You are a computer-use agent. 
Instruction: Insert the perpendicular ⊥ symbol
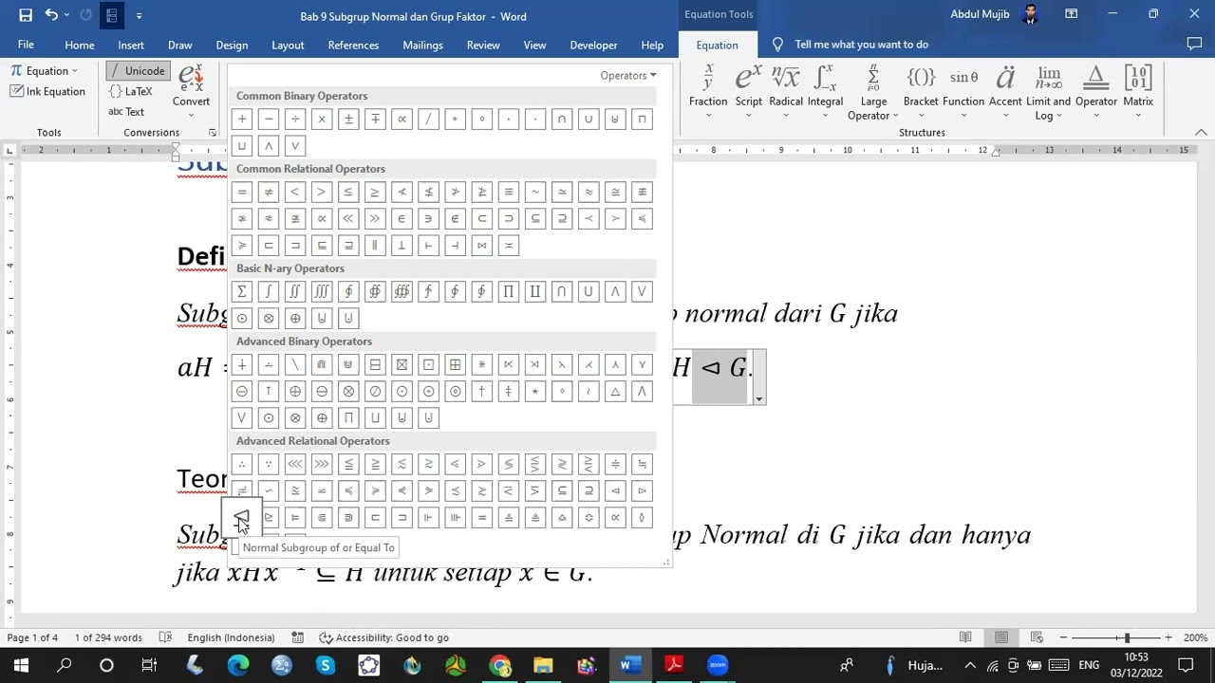point(402,245)
